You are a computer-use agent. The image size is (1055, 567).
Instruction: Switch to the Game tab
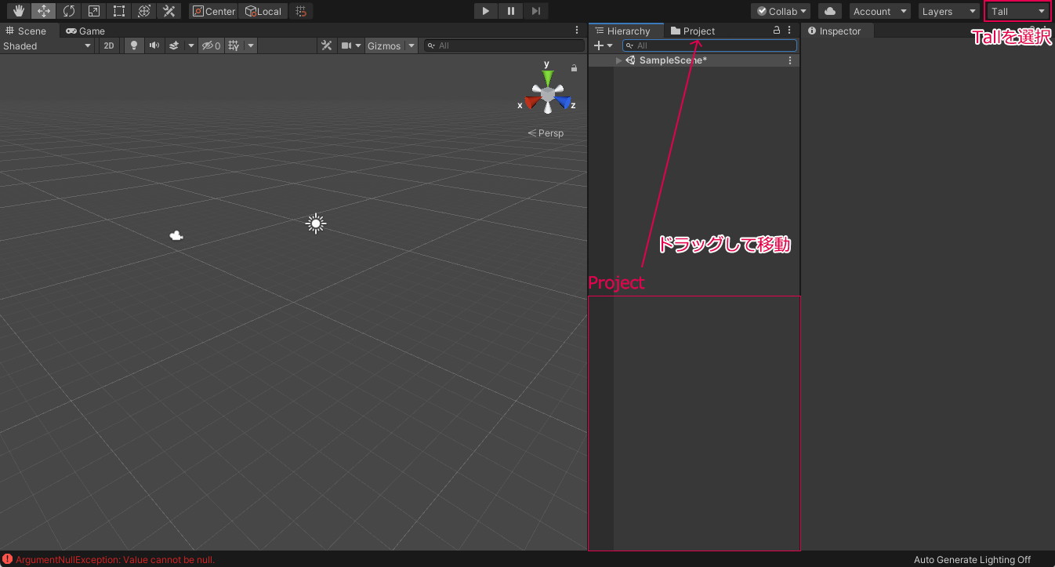(x=85, y=31)
